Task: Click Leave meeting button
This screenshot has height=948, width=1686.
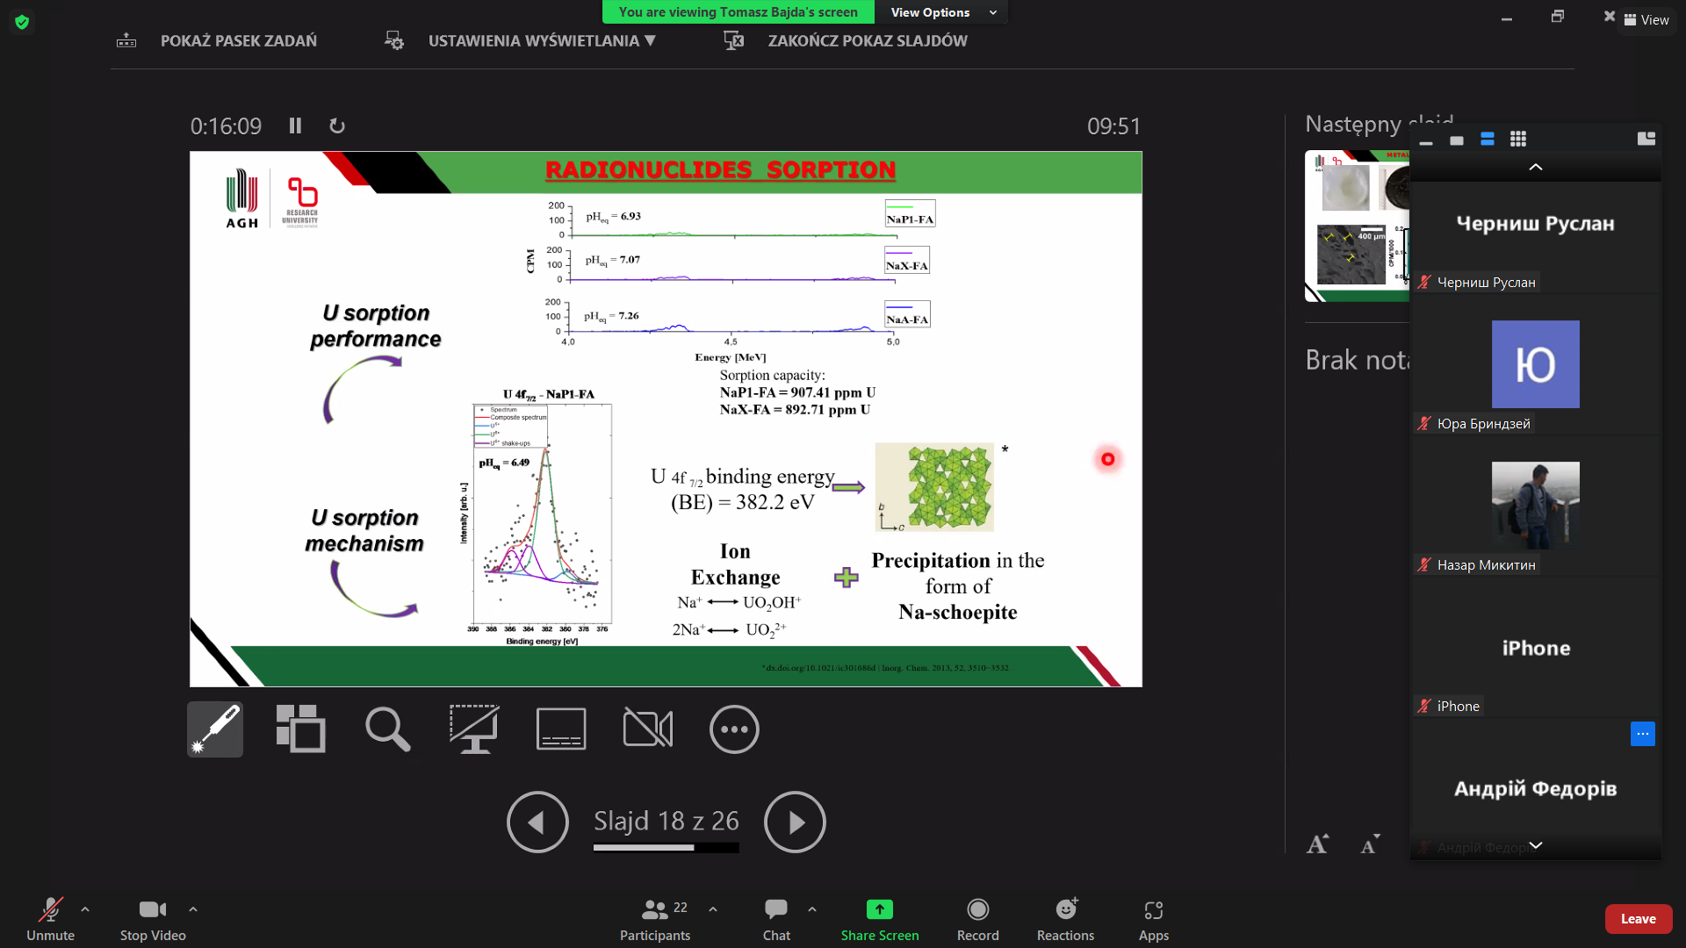Action: click(x=1639, y=918)
